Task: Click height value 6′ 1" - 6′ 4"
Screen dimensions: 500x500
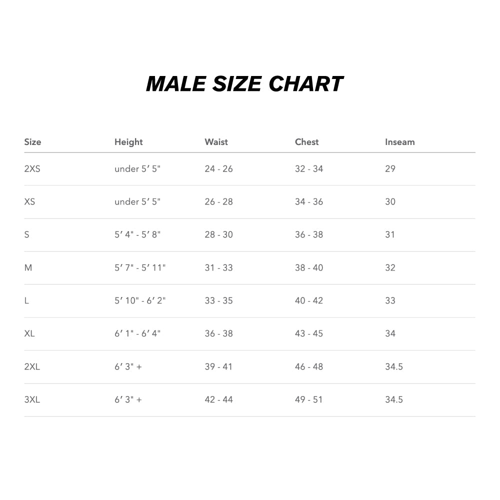Action: (137, 334)
